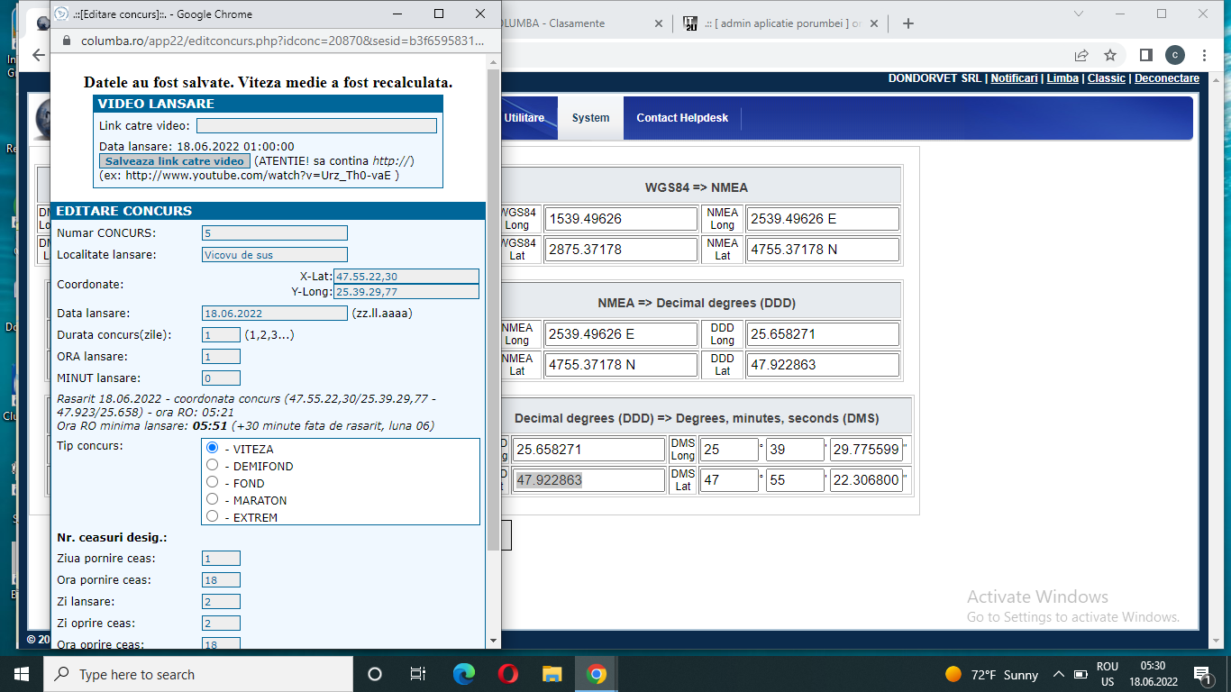Show hidden system tray icons
The width and height of the screenshot is (1231, 692).
point(1058,674)
